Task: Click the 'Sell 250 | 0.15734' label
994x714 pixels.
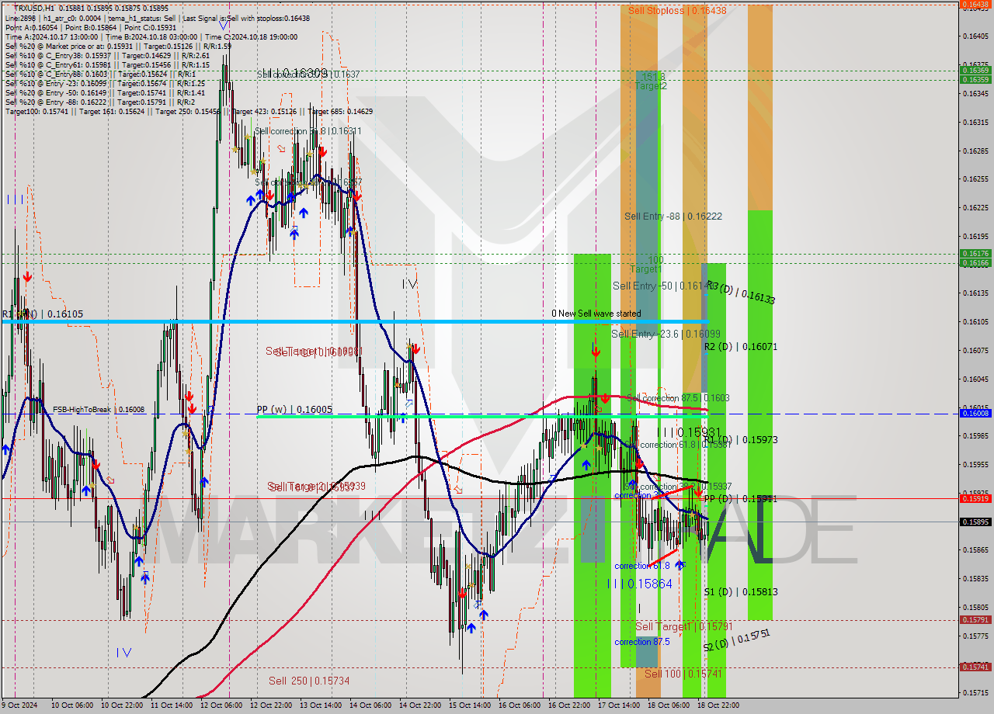Action: pyautogui.click(x=309, y=681)
